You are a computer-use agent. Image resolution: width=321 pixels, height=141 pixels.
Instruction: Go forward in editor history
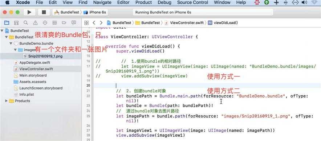101,23
